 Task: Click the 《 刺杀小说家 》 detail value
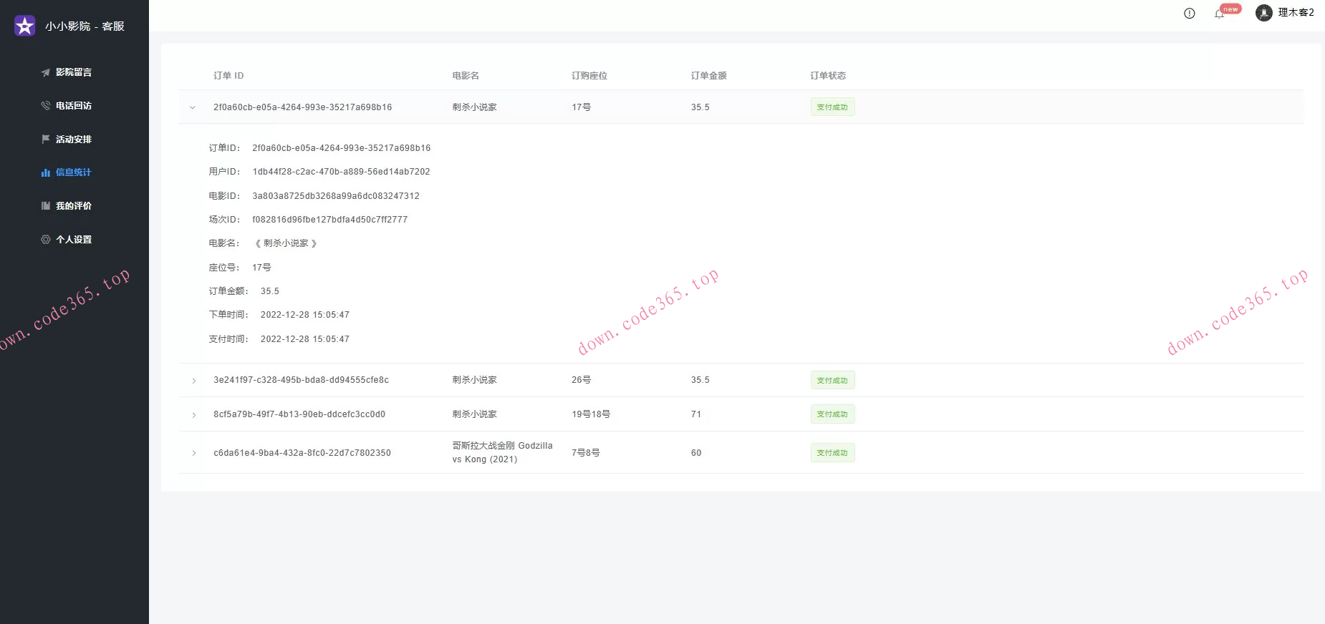(x=286, y=243)
